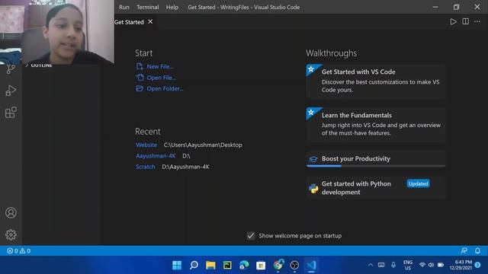
Task: Open the Run menu
Action: click(x=124, y=7)
